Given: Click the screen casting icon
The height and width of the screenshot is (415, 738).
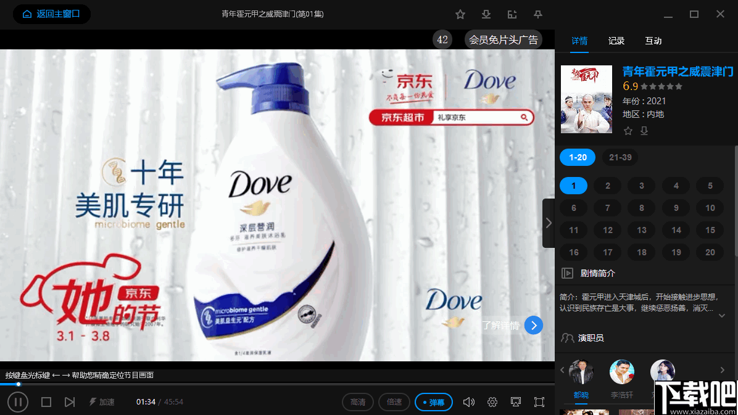Looking at the screenshot, I should [516, 402].
